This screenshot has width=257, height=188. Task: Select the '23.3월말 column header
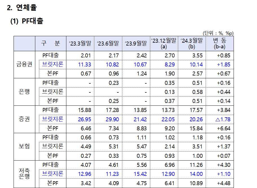tap(80, 44)
